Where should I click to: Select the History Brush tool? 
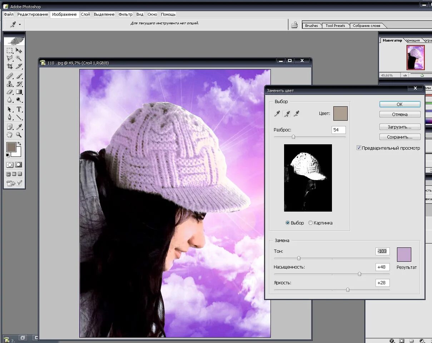tap(19, 84)
